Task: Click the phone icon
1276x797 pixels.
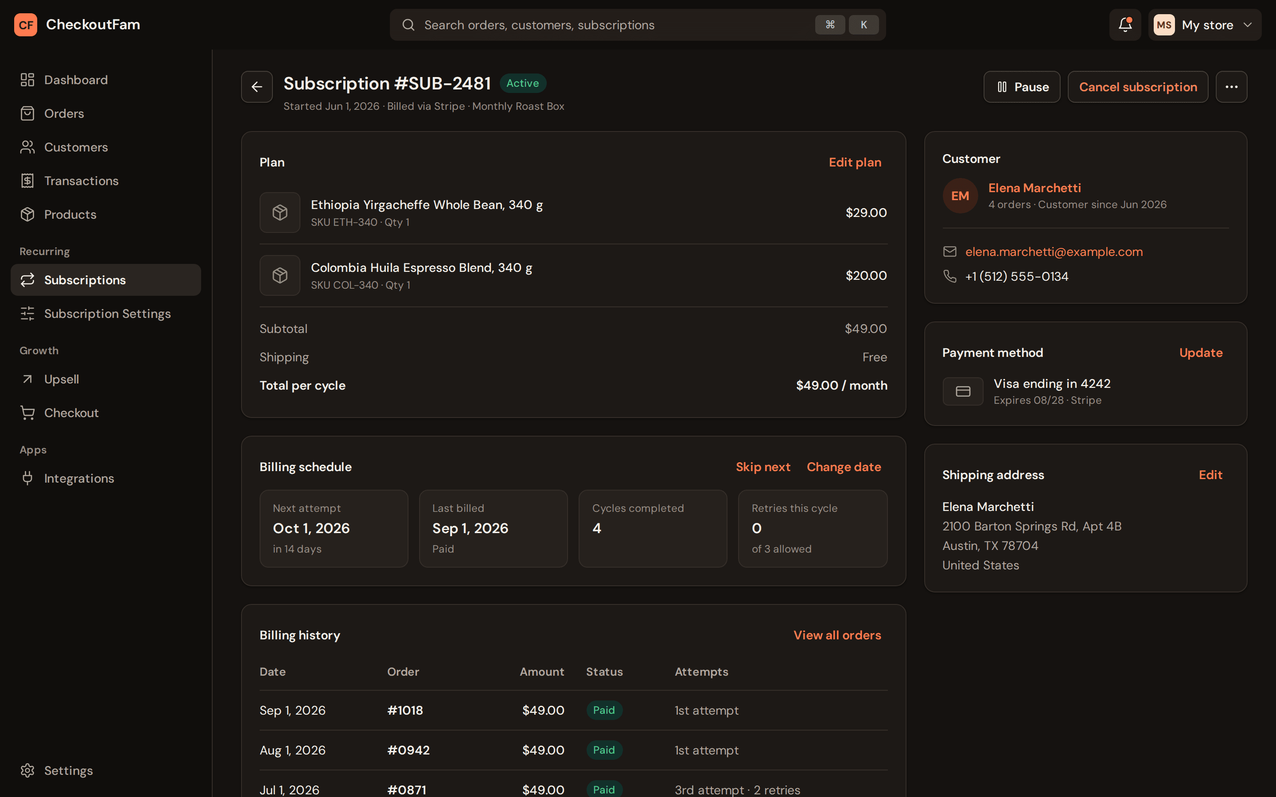Action: coord(949,276)
